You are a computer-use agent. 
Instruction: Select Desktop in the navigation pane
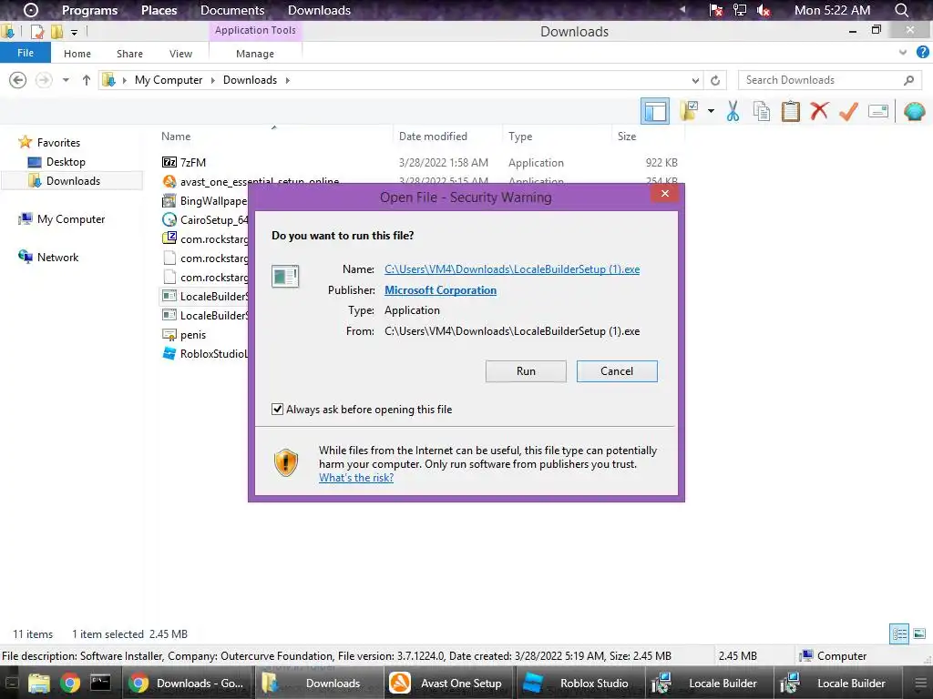[x=66, y=162]
